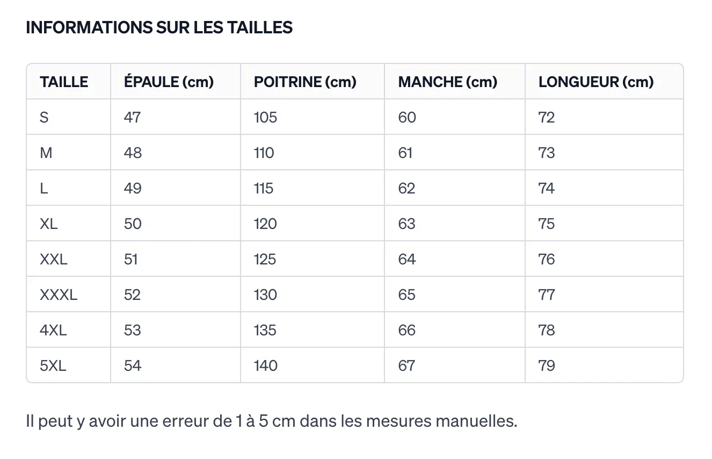Select shoulder value 52 in XXXL row
The width and height of the screenshot is (712, 459).
click(x=132, y=295)
